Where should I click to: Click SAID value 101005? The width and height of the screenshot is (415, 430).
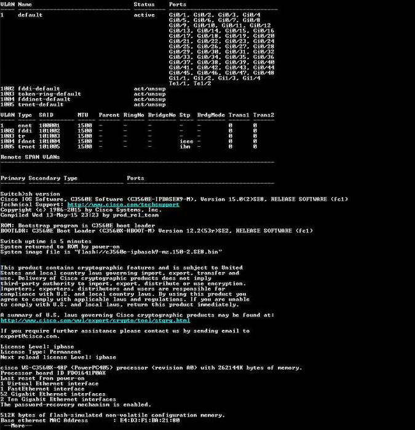tap(49, 146)
